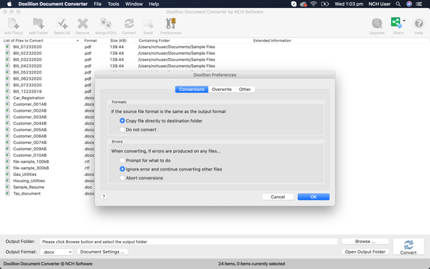Select Ignore error and continue converting
This screenshot has height=269, width=430.
tap(122, 169)
